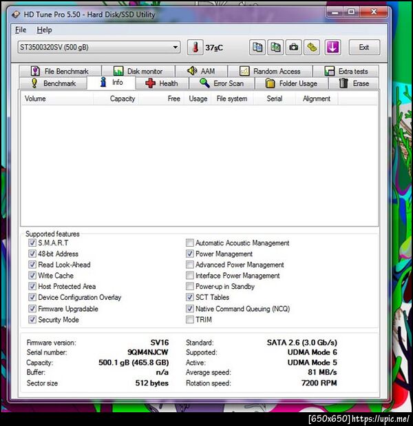The height and width of the screenshot is (426, 413).
Task: Click the capacity value 500.1 gB
Action: 134,363
